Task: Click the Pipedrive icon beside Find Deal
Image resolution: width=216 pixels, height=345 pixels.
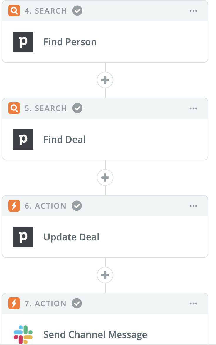Action: (x=23, y=140)
